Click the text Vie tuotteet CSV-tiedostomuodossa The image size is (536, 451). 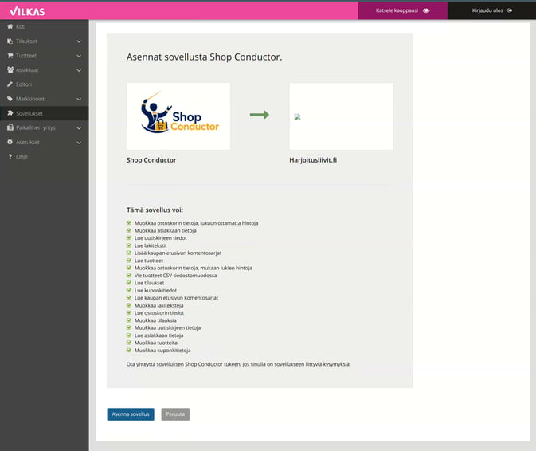176,276
